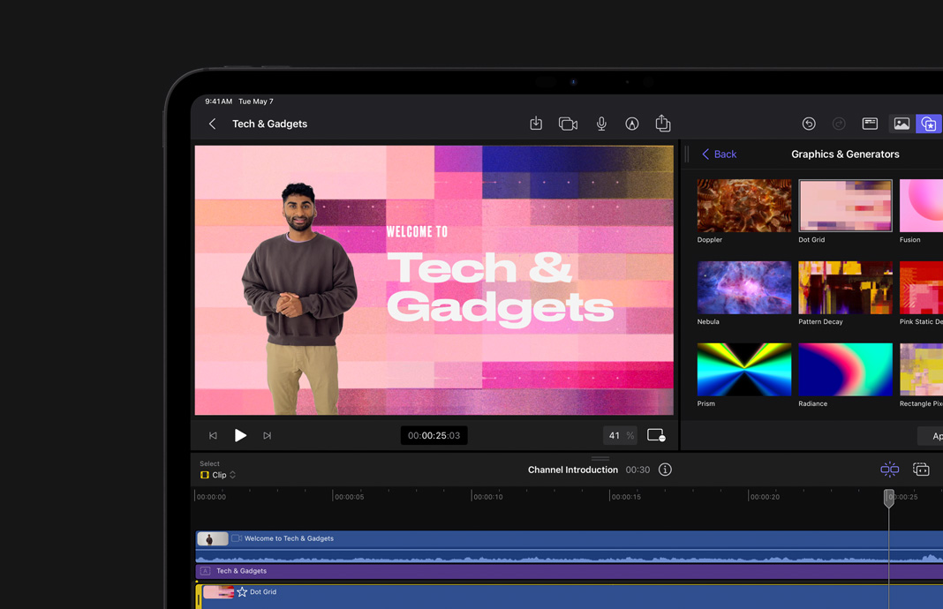943x609 pixels.
Task: Click the timecode field showing 00:00:25:03
Action: 434,435
